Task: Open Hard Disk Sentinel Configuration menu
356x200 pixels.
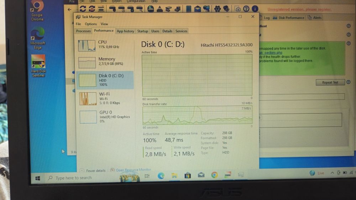Action: pyautogui.click(x=136, y=1)
